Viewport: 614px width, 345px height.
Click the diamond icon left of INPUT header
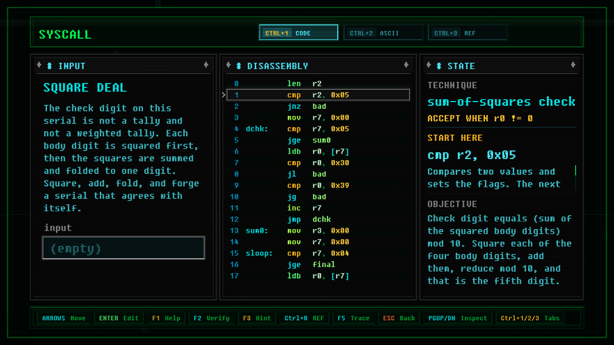pyautogui.click(x=39, y=65)
